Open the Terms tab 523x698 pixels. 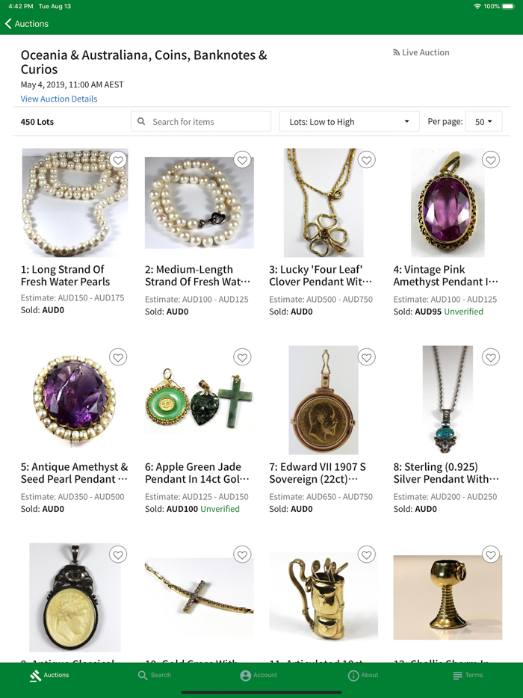click(x=469, y=675)
